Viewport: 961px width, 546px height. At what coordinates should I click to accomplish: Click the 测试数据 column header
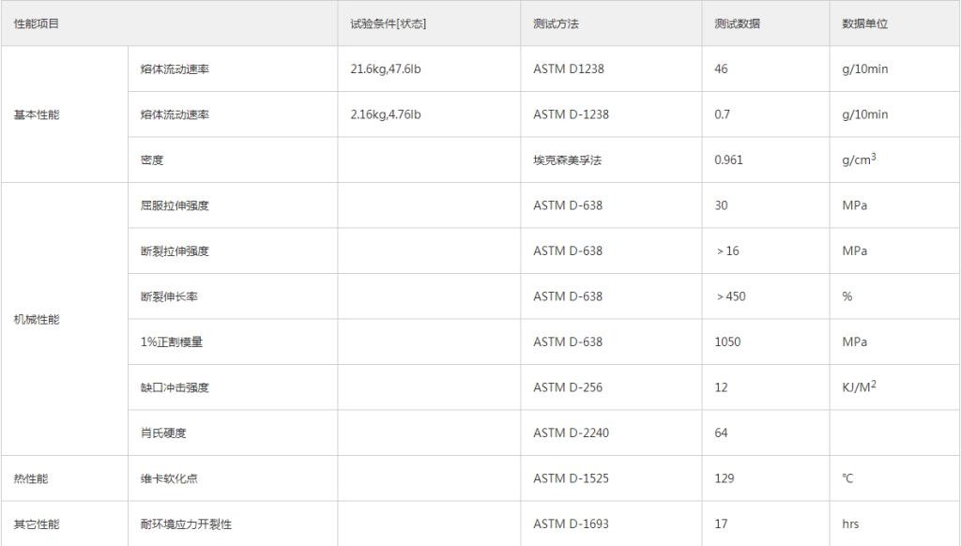[737, 23]
